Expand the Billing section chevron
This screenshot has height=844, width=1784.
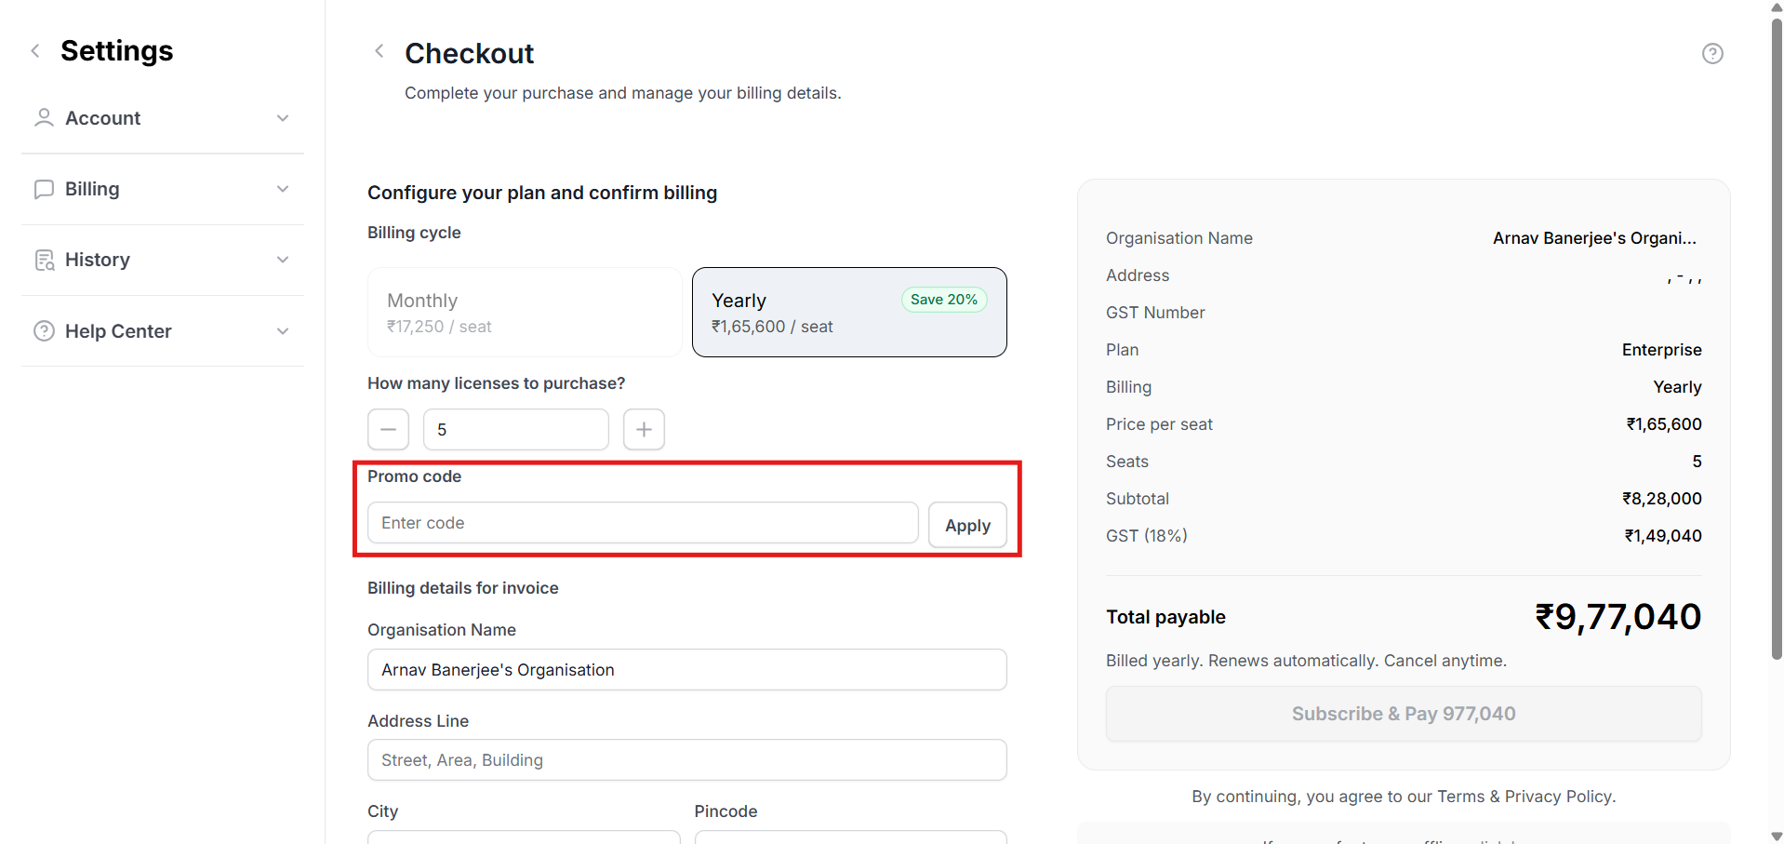click(x=283, y=189)
